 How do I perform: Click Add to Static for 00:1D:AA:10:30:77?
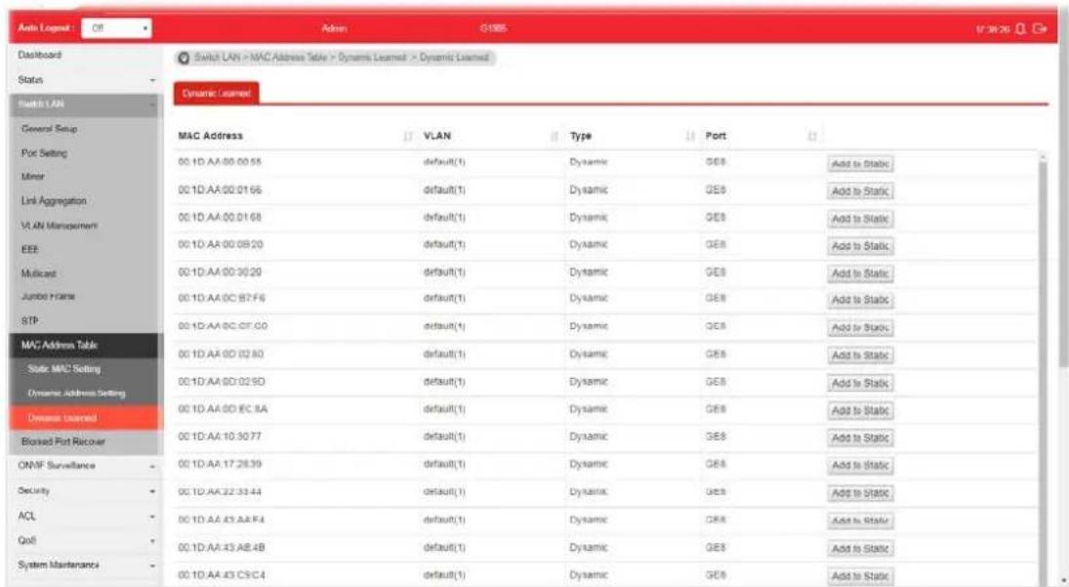tap(860, 438)
